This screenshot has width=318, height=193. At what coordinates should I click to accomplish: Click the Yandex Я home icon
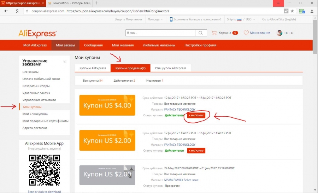(x=17, y=11)
